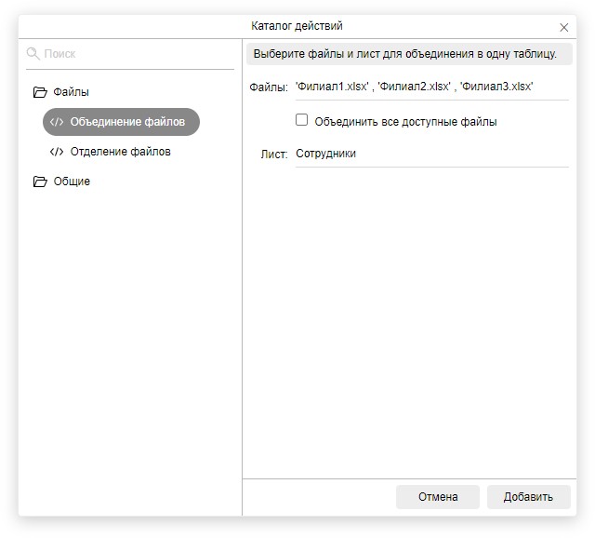The height and width of the screenshot is (538, 595).
Task: Click the Лист: field label
Action: (x=274, y=154)
